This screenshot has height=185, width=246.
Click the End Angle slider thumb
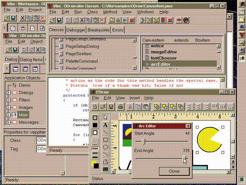(184, 159)
